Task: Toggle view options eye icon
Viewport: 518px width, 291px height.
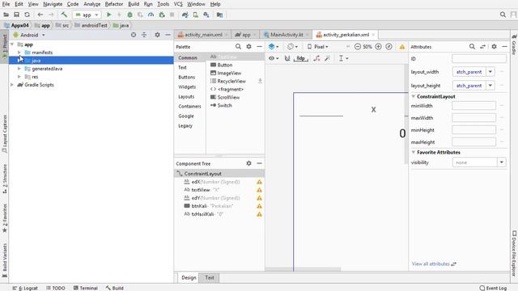Action: [274, 58]
